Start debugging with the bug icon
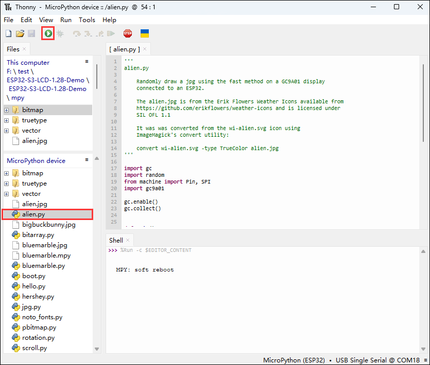 tap(60, 33)
